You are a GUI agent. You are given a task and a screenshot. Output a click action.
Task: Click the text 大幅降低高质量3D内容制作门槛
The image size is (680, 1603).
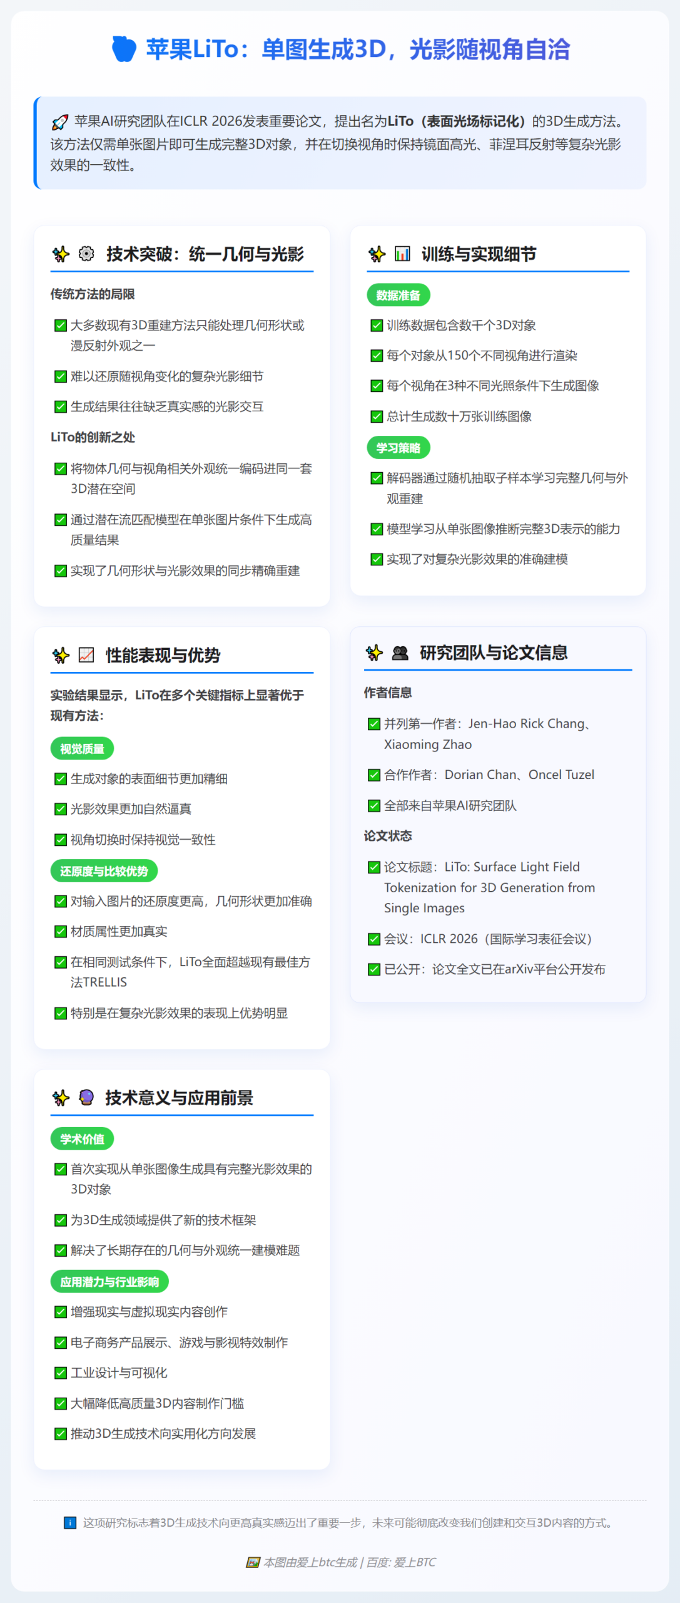tap(158, 1403)
